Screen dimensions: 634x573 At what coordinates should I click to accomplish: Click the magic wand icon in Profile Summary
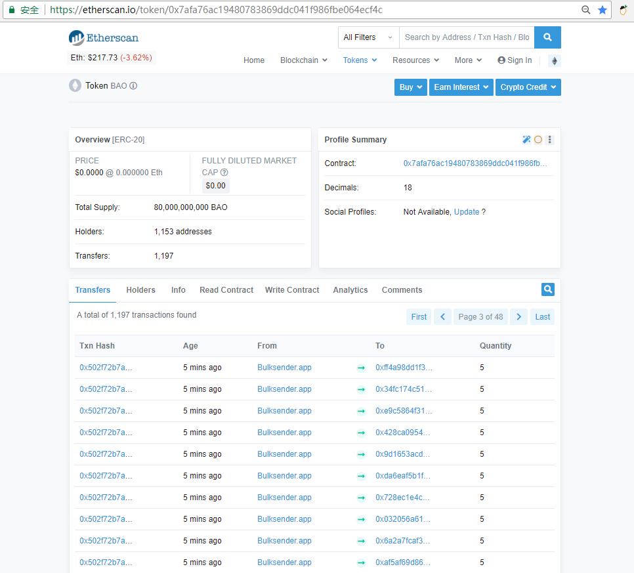coord(526,140)
